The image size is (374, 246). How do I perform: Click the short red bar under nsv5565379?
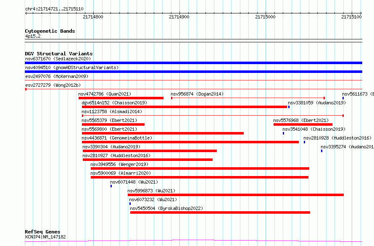(113, 124)
